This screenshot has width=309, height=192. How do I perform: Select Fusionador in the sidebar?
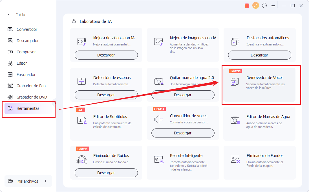pyautogui.click(x=26, y=75)
